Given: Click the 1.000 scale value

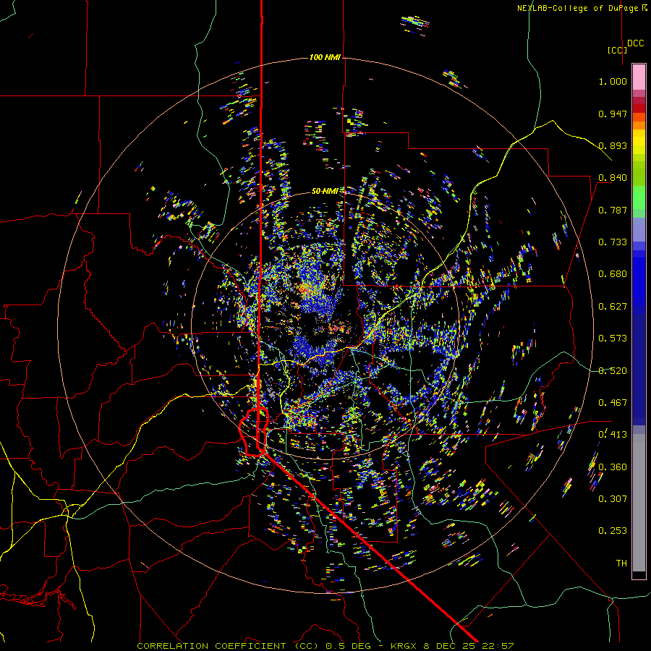Looking at the screenshot, I should [613, 81].
